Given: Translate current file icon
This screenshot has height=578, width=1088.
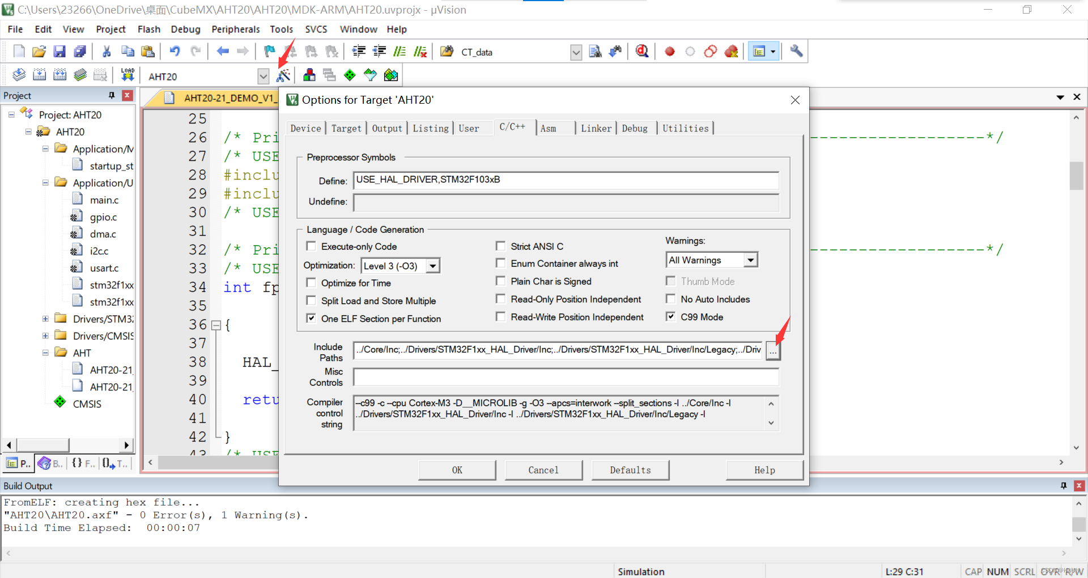Looking at the screenshot, I should click(x=19, y=75).
